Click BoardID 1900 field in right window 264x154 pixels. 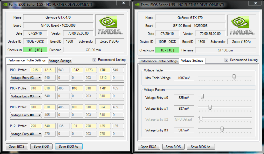point(201,42)
